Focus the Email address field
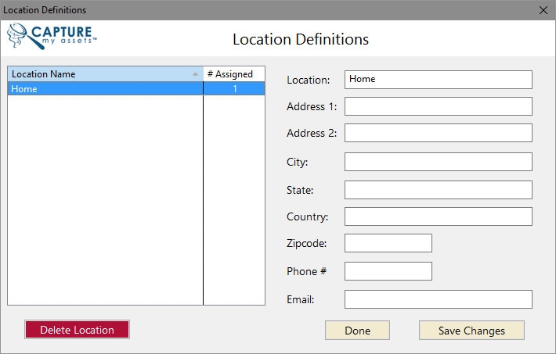This screenshot has width=556, height=354. point(438,299)
